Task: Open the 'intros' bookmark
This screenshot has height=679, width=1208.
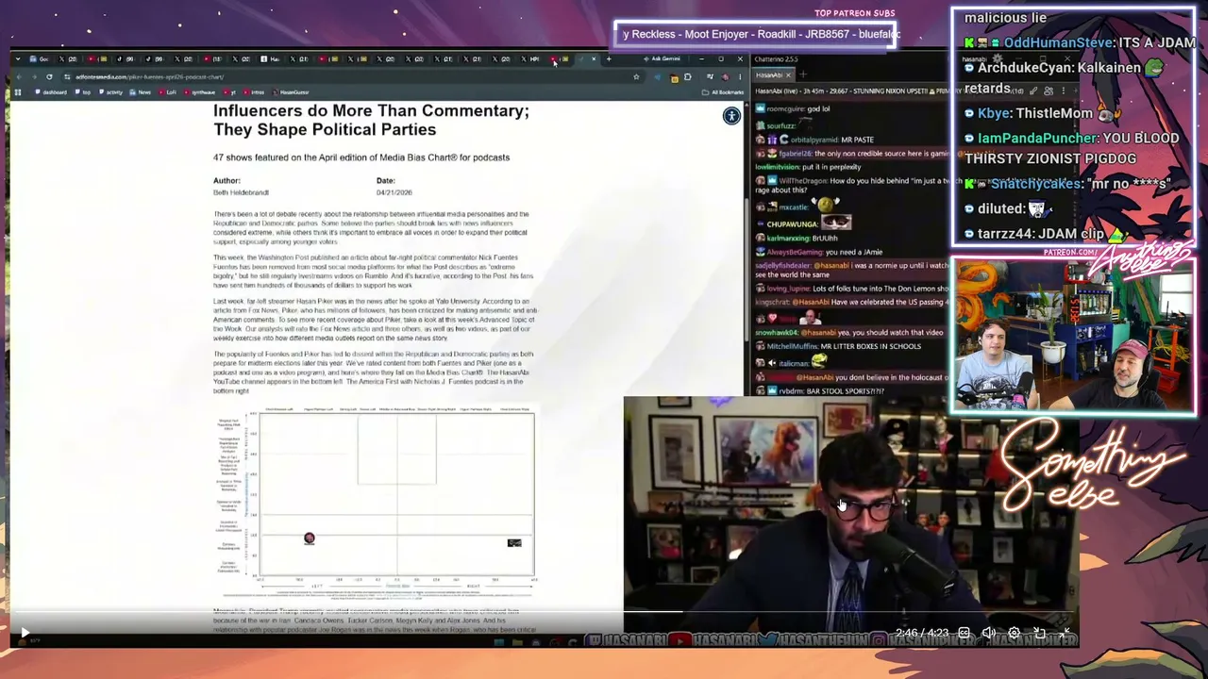Action: 256,92
